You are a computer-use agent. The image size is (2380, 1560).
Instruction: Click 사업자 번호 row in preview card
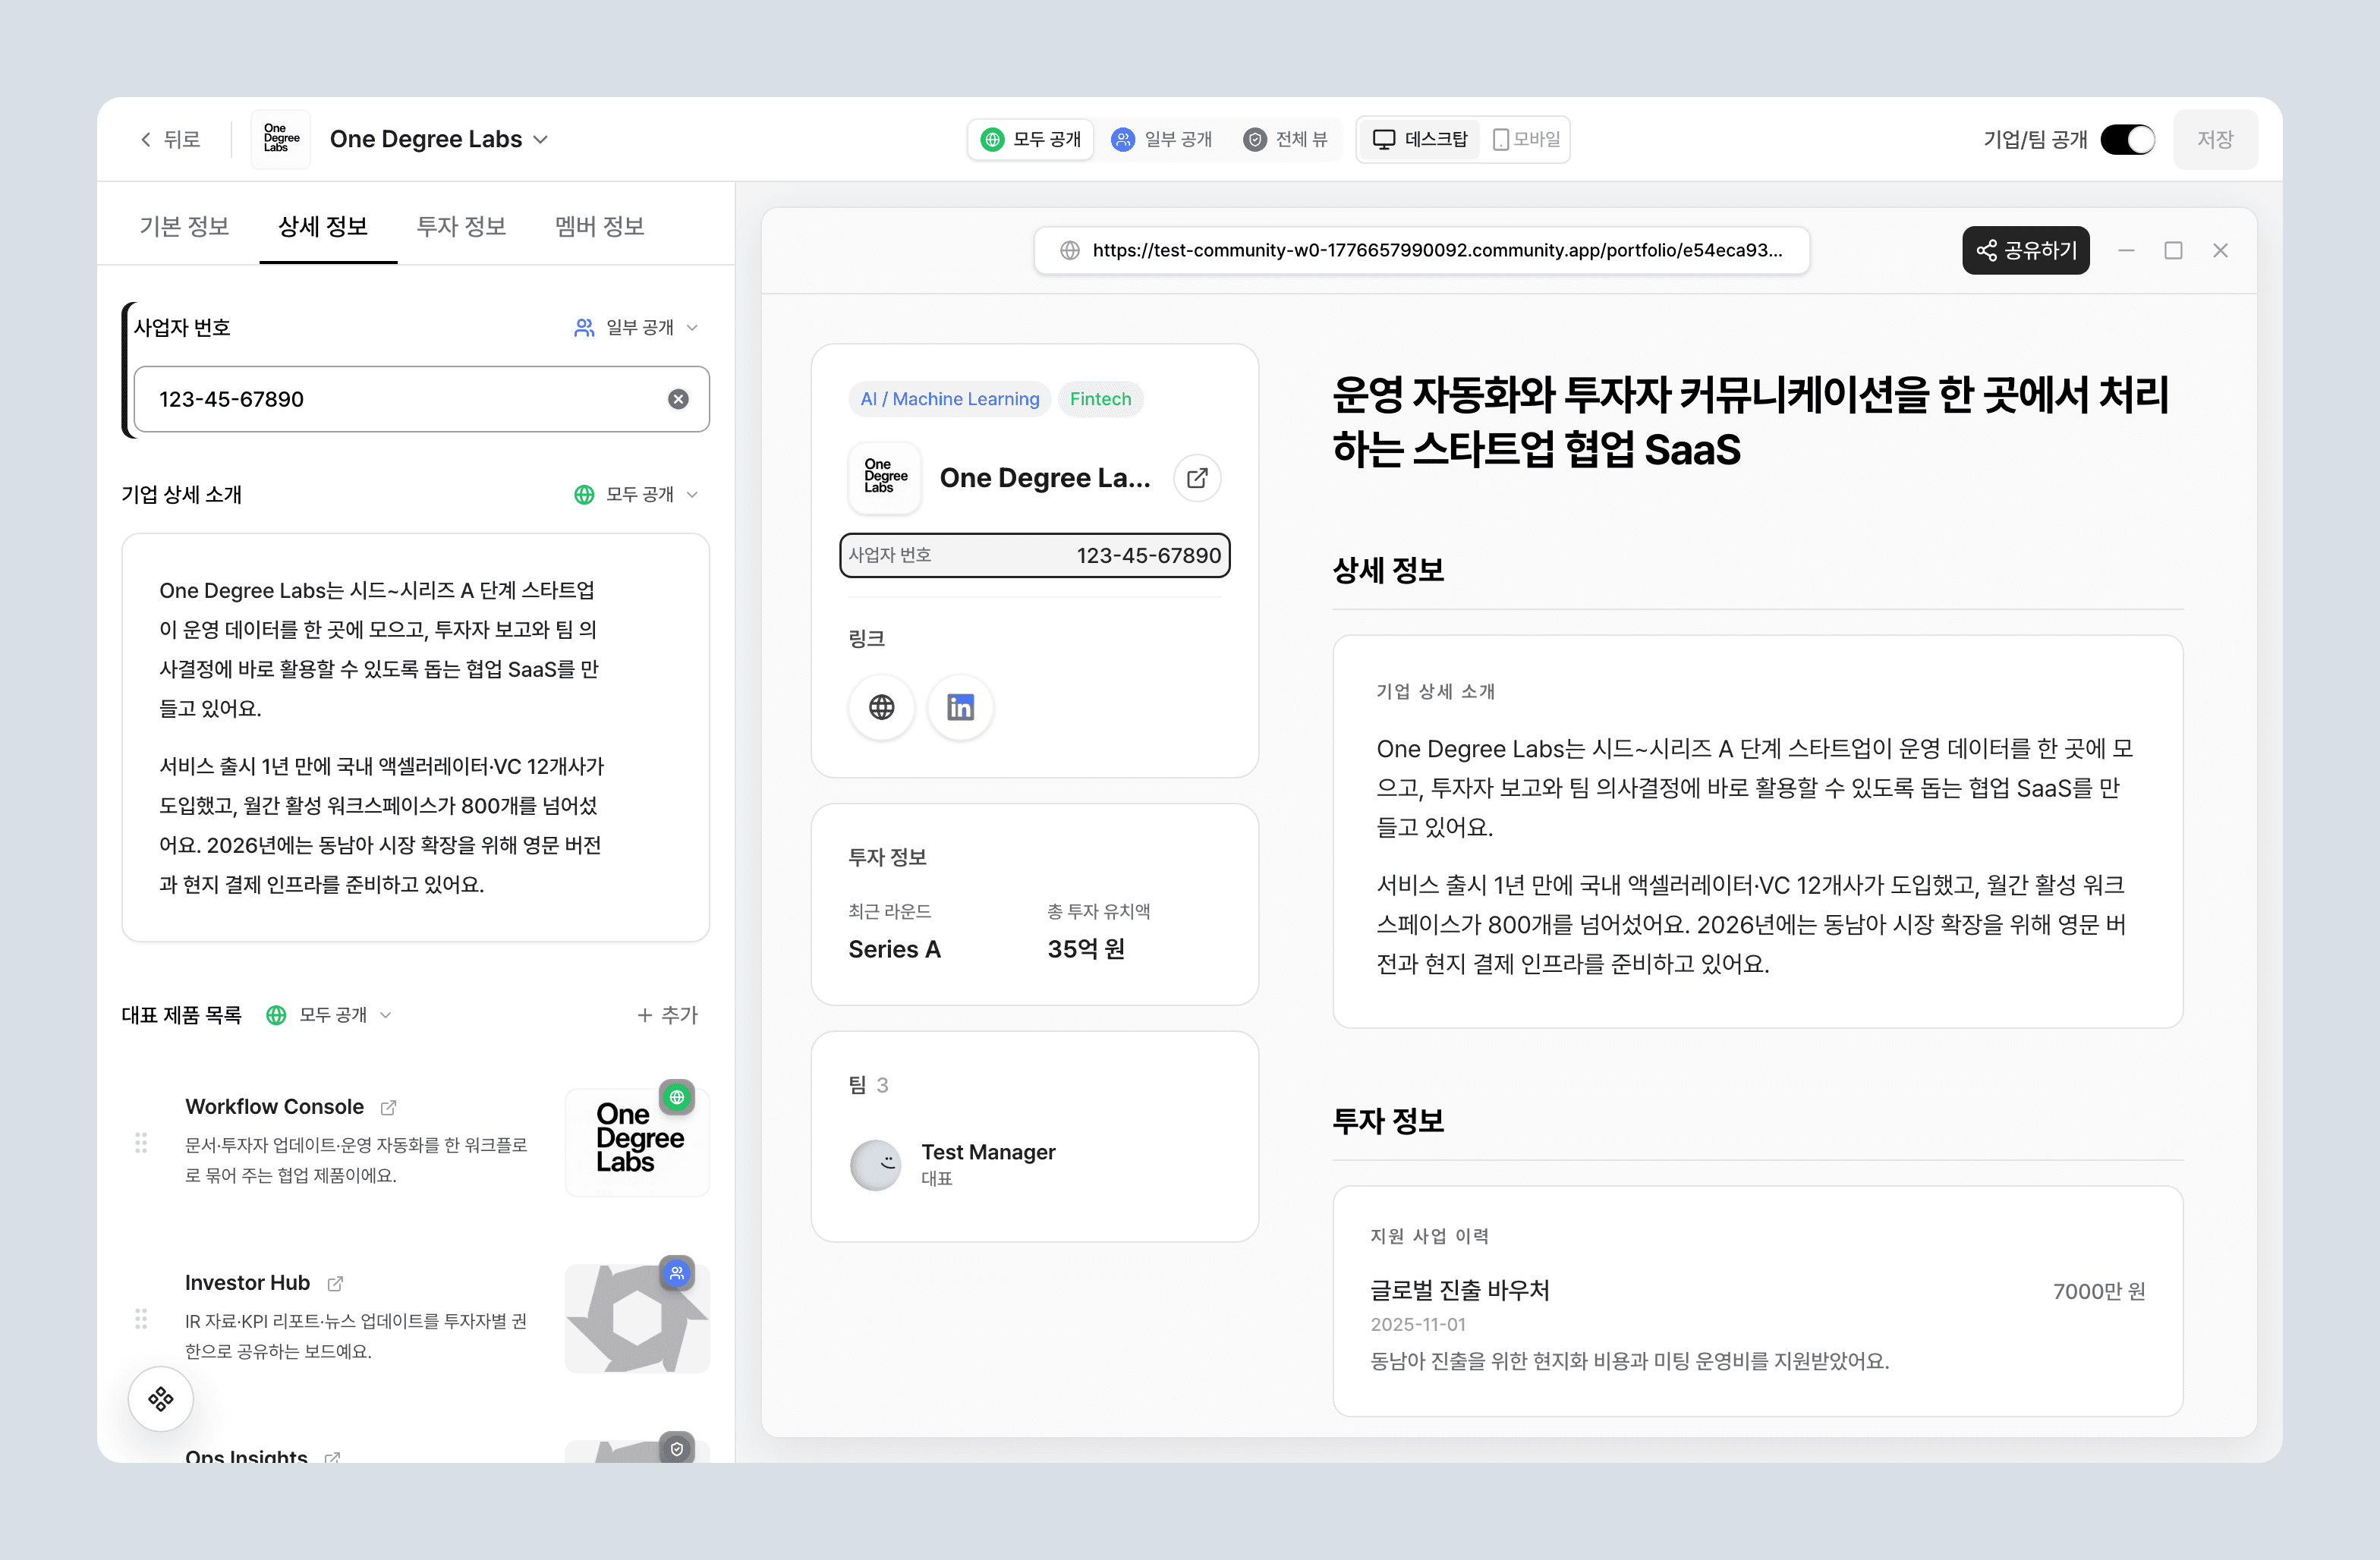(x=1034, y=555)
